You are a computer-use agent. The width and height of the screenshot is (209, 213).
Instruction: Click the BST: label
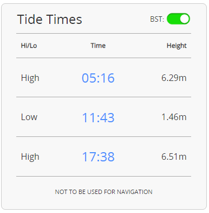157,19
